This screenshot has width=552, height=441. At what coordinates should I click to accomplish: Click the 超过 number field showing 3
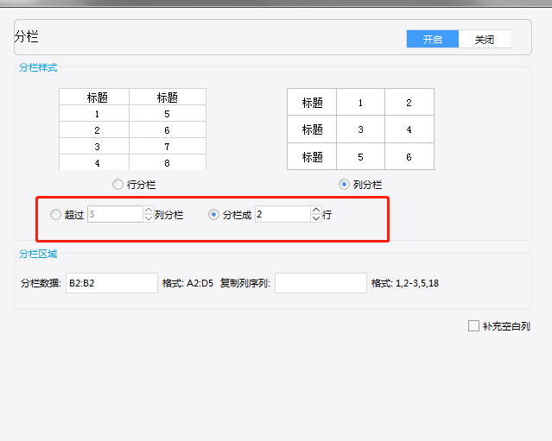114,215
